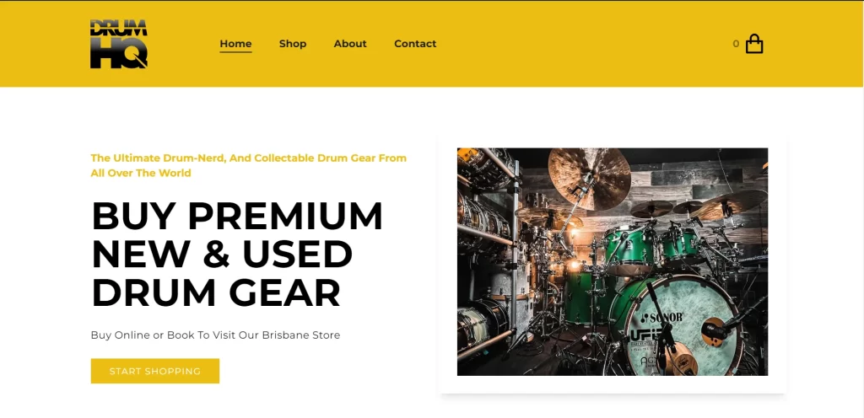Viewport: 864px width, 418px height.
Task: Navigate to the About page
Action: pos(350,44)
